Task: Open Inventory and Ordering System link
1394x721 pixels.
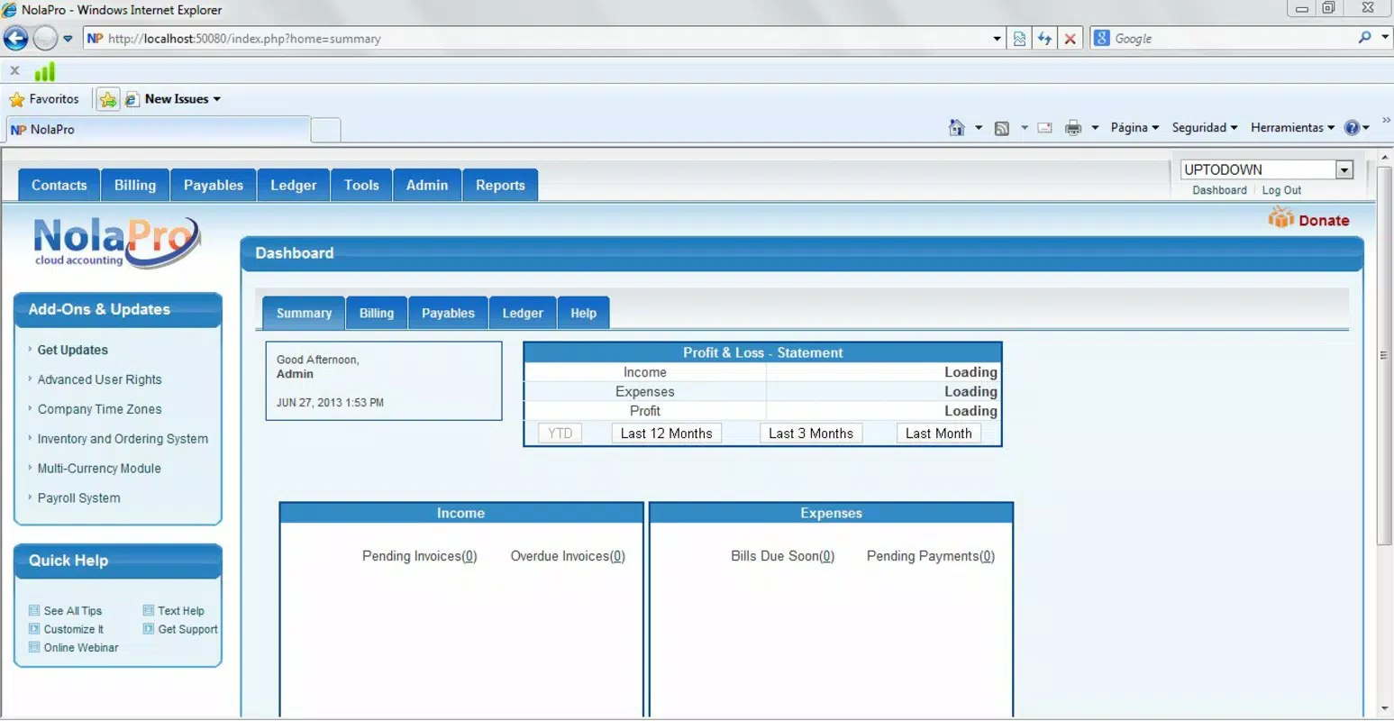Action: coord(123,439)
